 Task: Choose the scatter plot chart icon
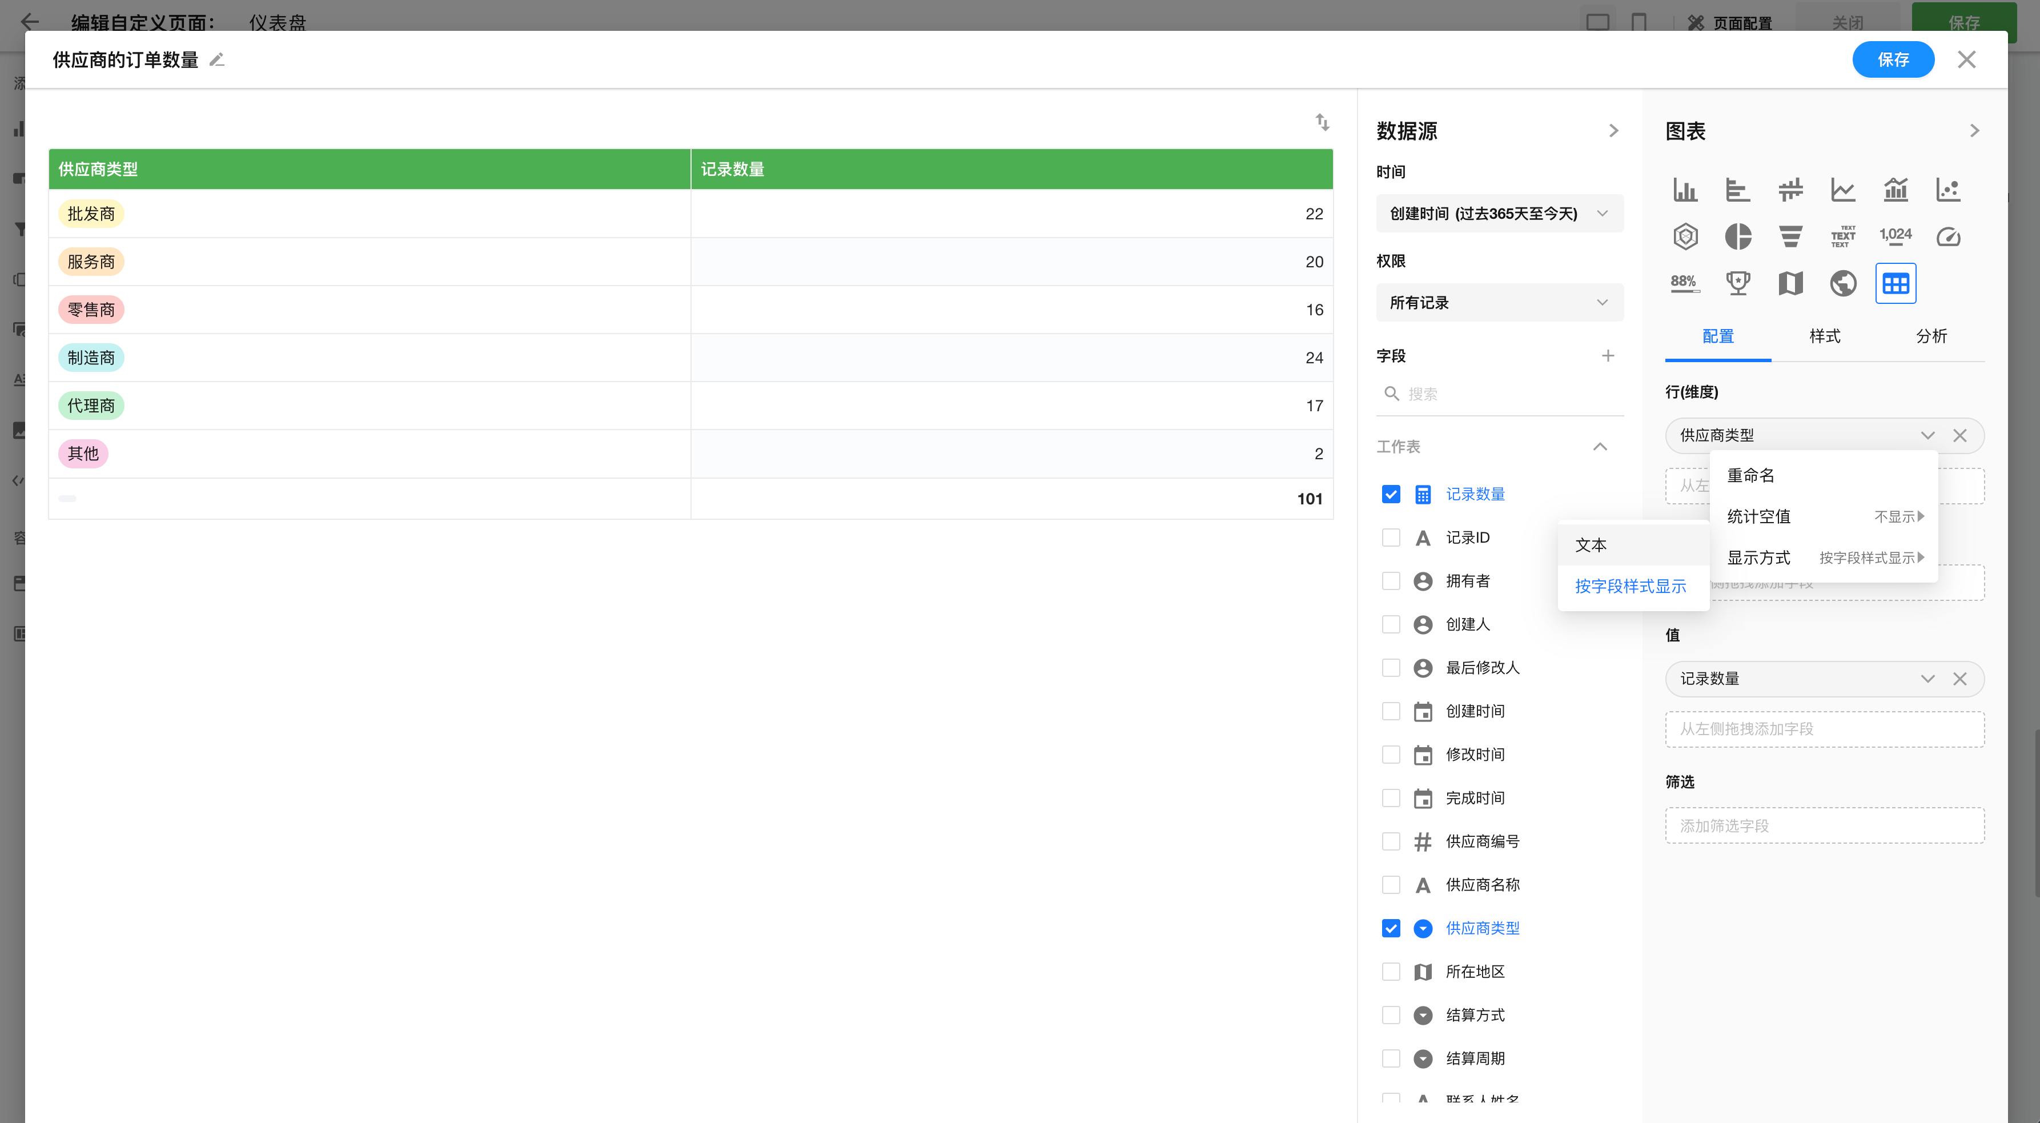click(x=1947, y=189)
